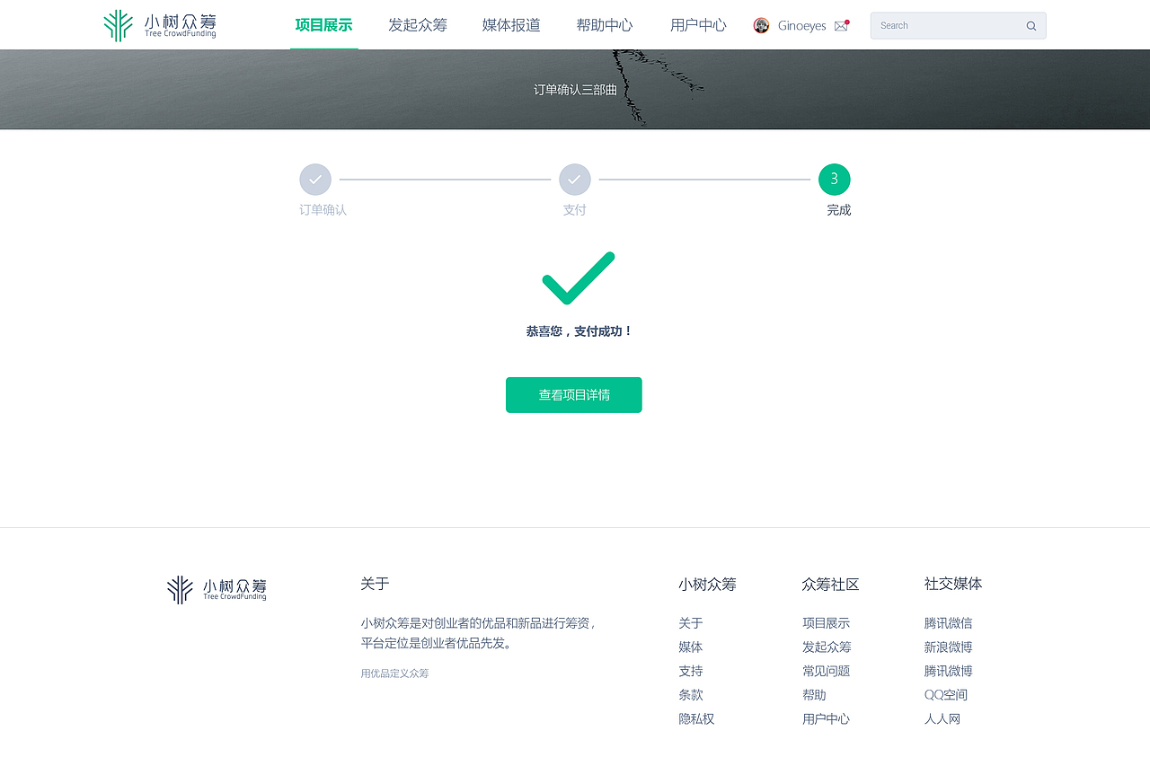Open the 媒体报道 navigation tab

tap(511, 25)
